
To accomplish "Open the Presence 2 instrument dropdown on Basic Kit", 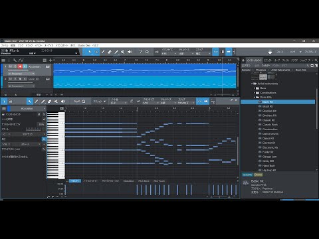I will [21, 86].
